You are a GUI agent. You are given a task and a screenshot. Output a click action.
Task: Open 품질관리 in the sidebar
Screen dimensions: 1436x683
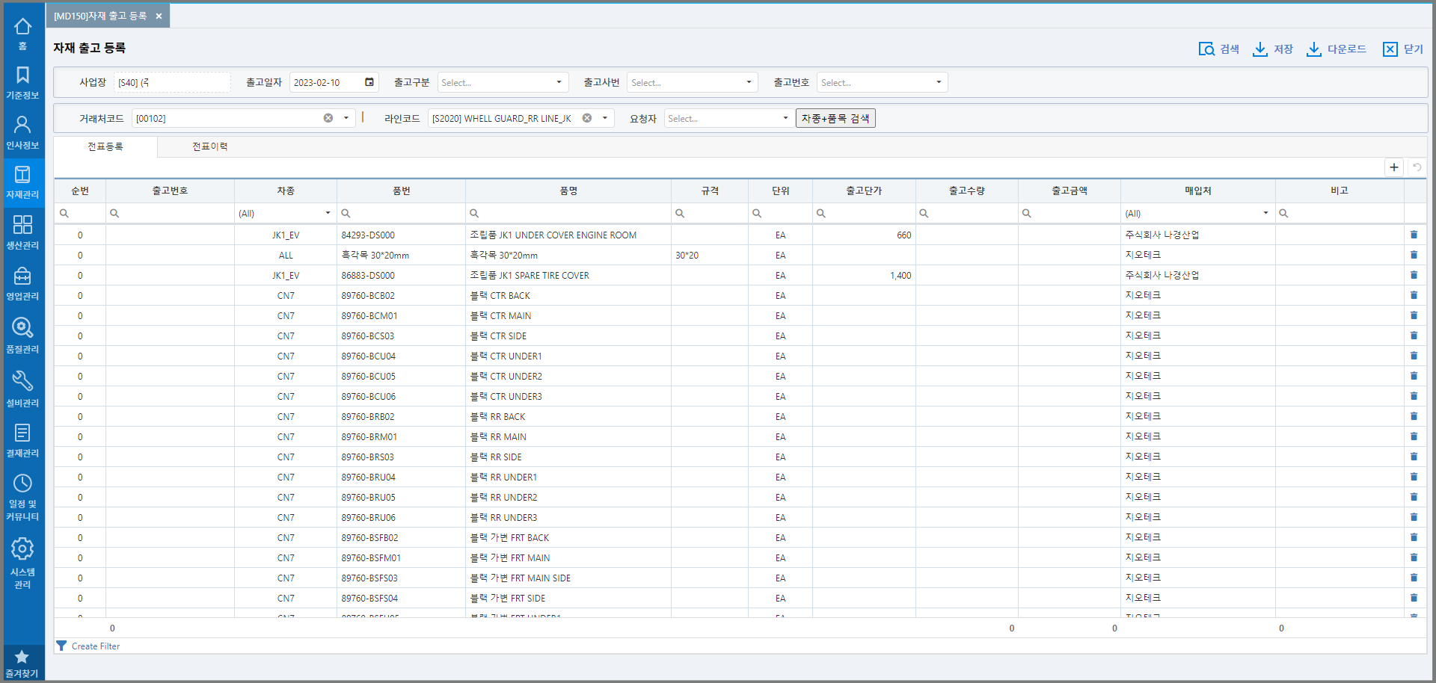pyautogui.click(x=22, y=334)
